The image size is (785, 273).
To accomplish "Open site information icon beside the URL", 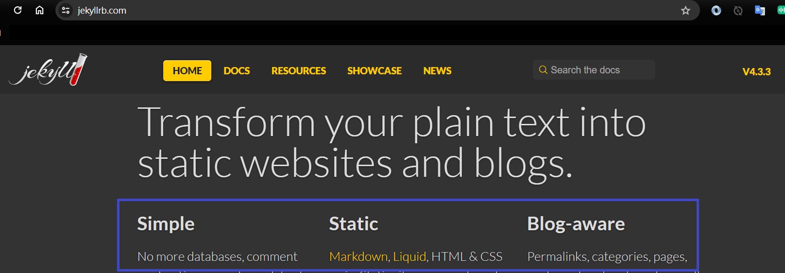I will tap(66, 10).
